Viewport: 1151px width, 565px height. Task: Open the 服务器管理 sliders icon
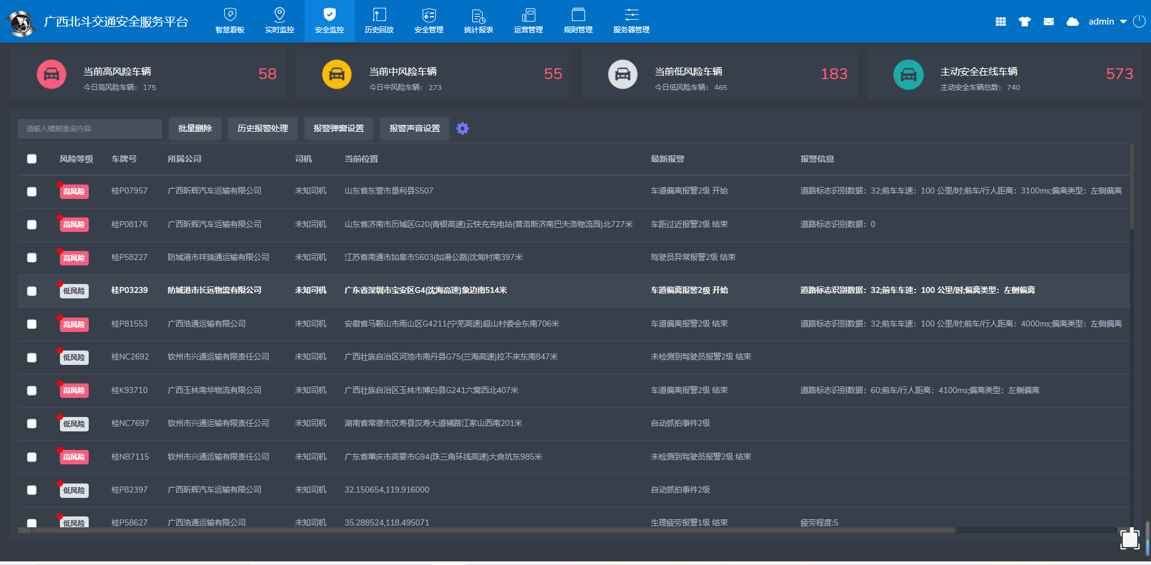click(x=632, y=14)
